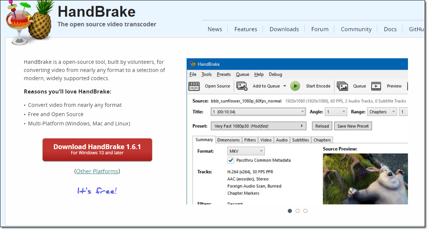This screenshot has width=428, height=230.
Task: Go to the News page
Action: (215, 29)
